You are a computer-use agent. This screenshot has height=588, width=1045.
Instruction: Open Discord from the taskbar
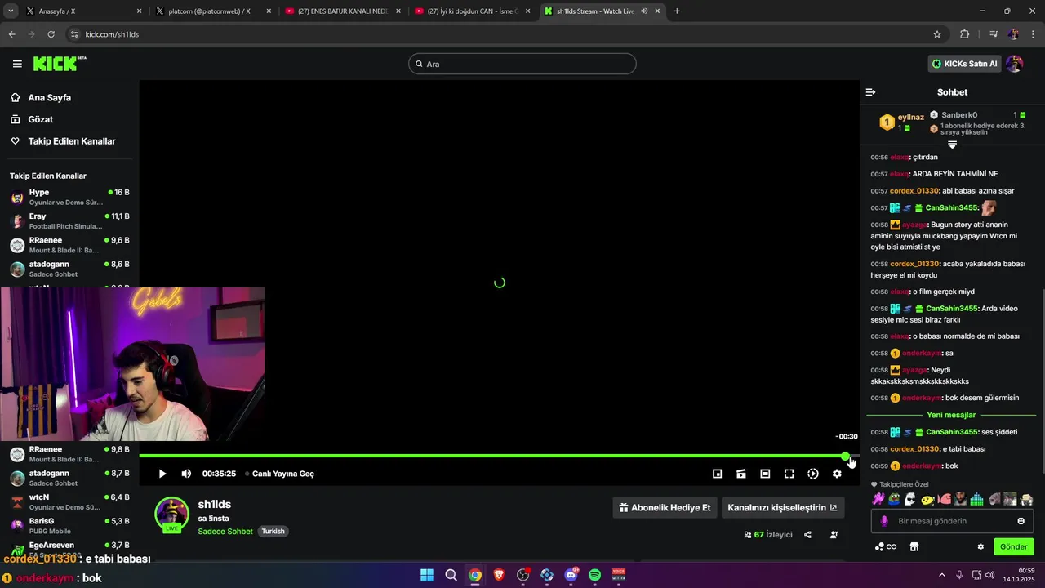pyautogui.click(x=571, y=575)
